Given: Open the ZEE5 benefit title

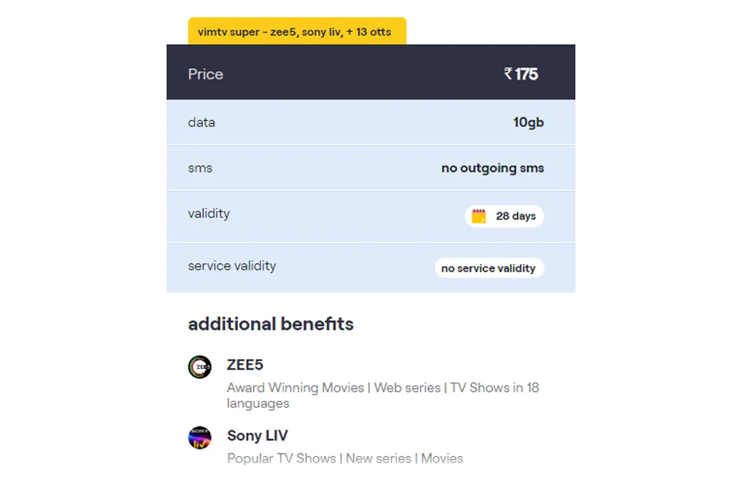Looking at the screenshot, I should coord(245,365).
